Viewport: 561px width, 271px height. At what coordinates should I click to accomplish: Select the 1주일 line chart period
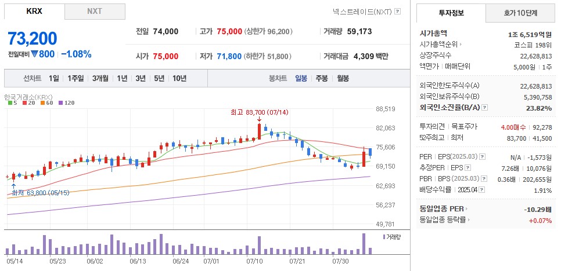(75, 78)
